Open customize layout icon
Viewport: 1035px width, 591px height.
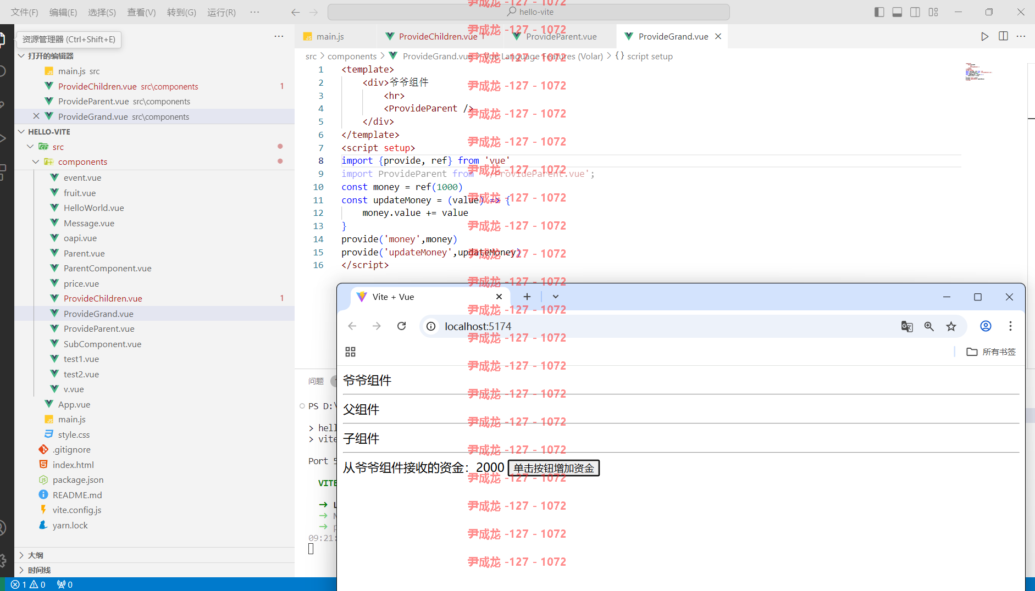[x=933, y=12]
